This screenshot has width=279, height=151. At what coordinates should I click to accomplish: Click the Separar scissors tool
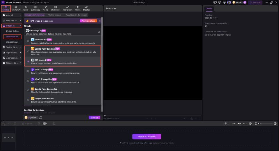pos(27,123)
